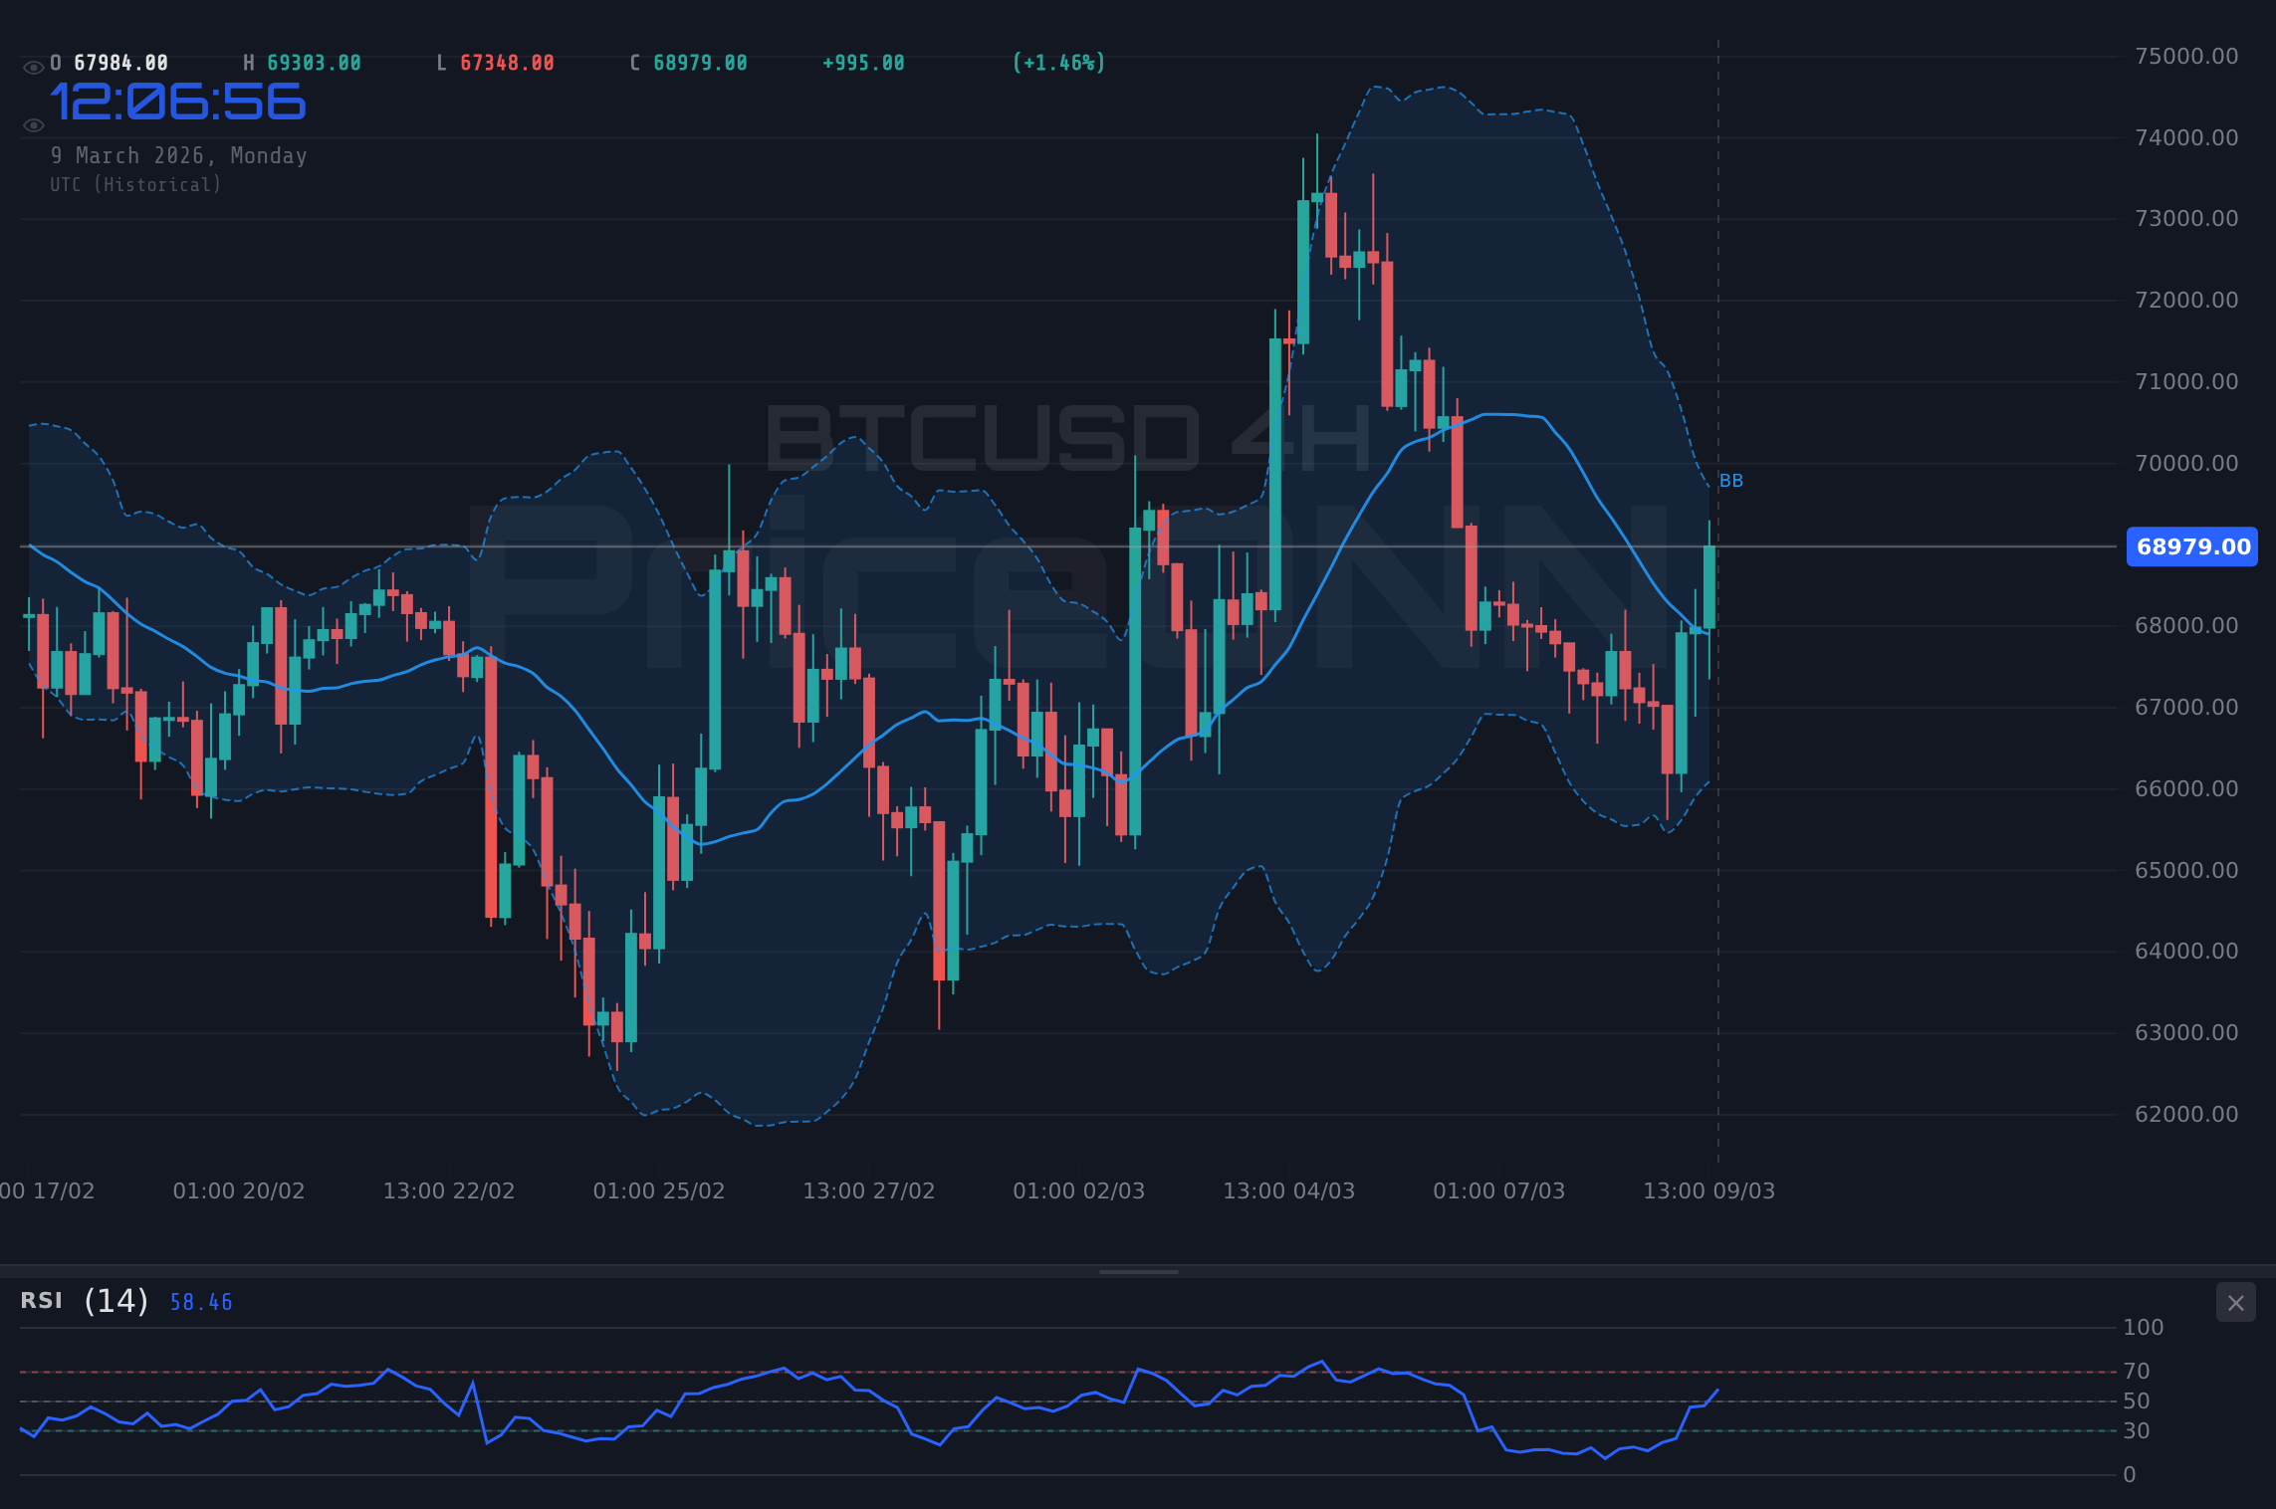Viewport: 2276px width, 1509px height.
Task: Click the 70000.00 price axis label
Action: point(2186,463)
